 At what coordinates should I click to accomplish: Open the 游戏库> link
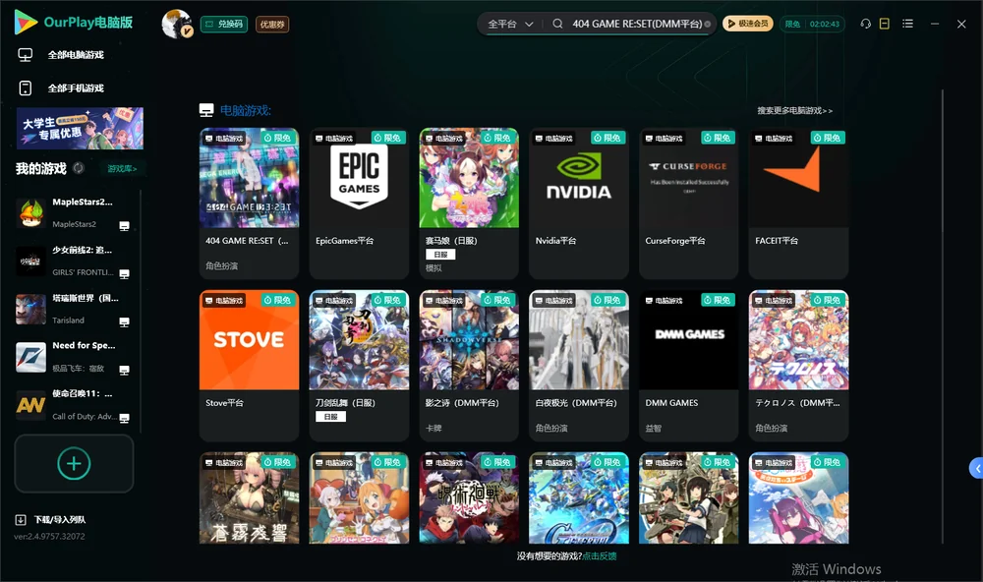point(122,169)
